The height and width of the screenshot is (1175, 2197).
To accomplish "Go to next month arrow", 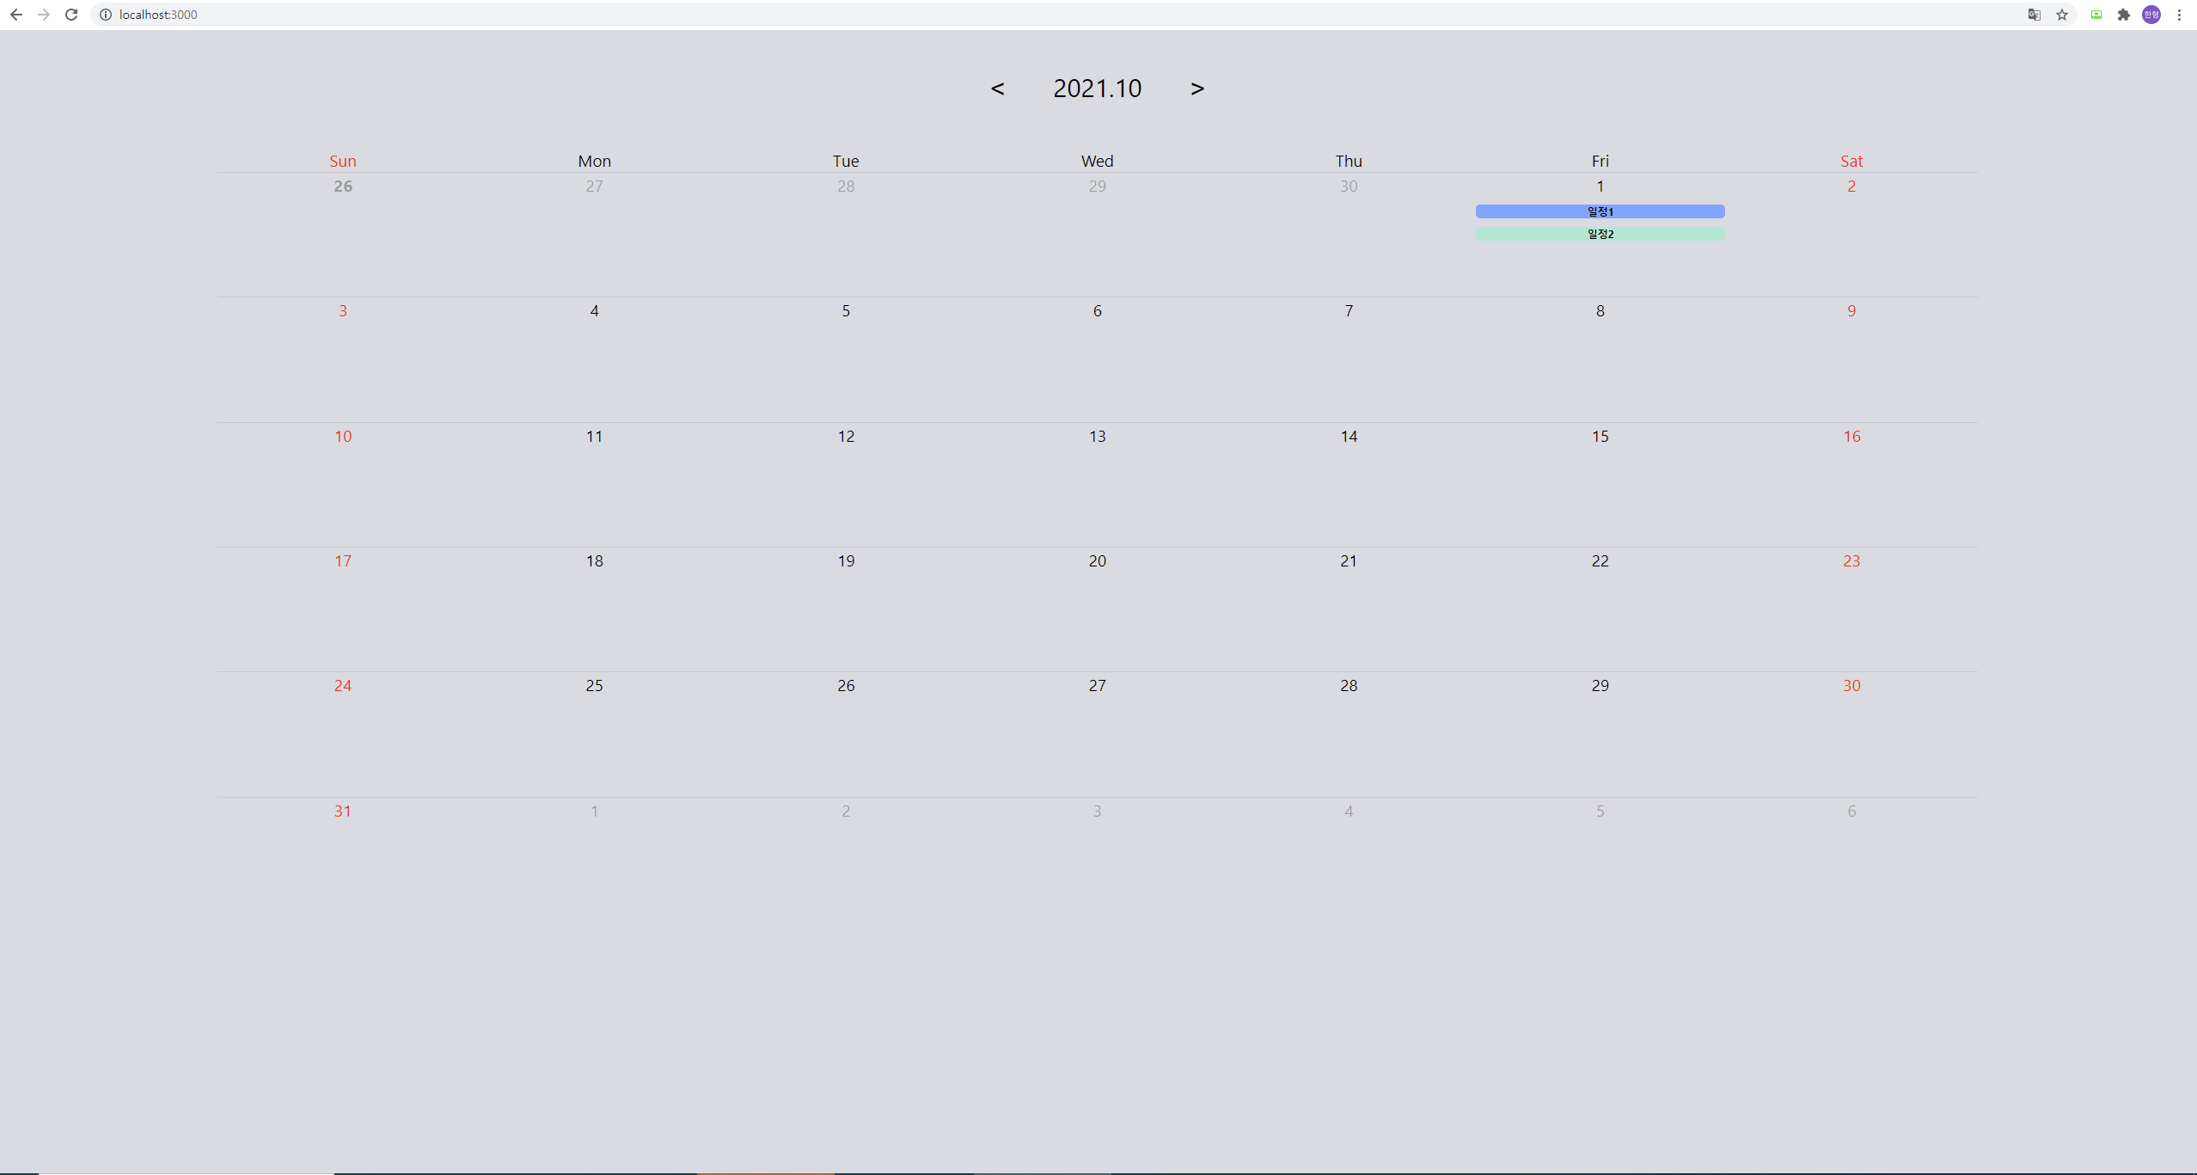I will (x=1197, y=89).
